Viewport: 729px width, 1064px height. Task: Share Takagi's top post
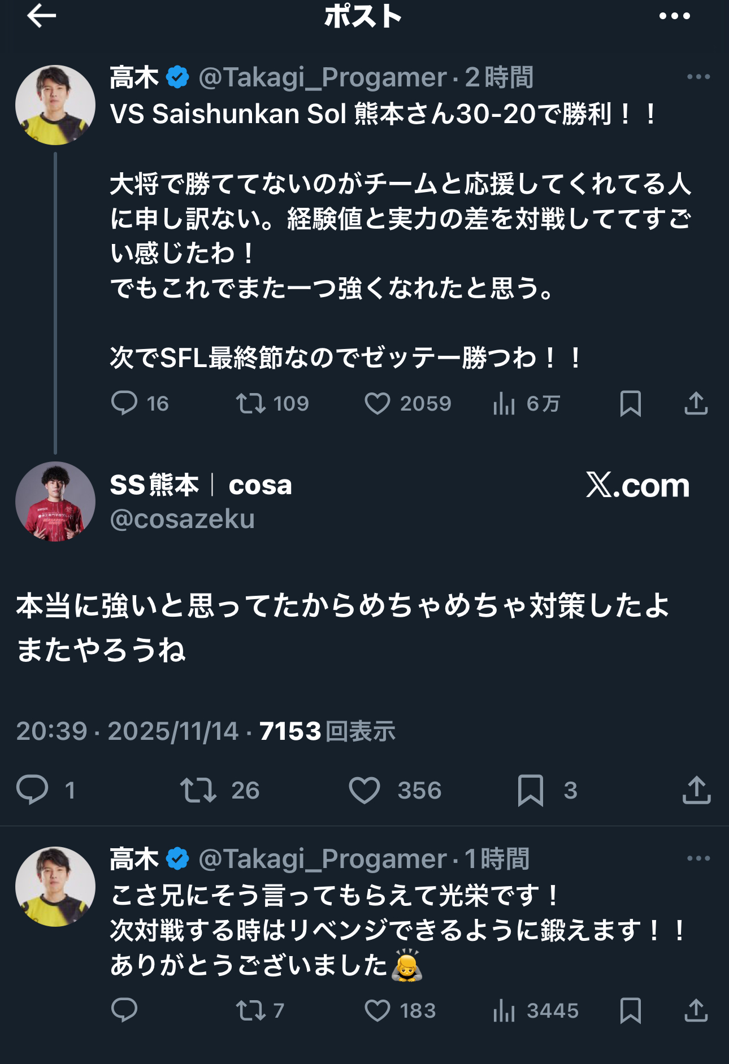coord(696,403)
